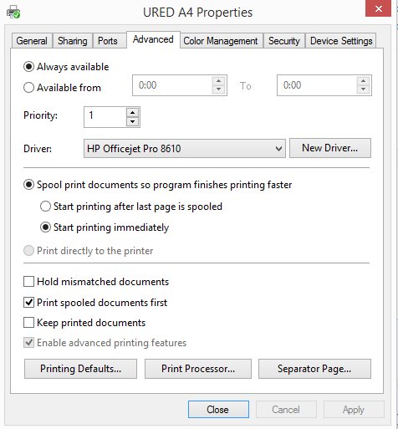Open the Security tab
This screenshot has height=429, width=398.
284,41
